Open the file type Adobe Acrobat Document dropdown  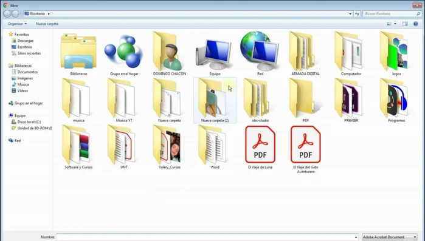pyautogui.click(x=390, y=237)
